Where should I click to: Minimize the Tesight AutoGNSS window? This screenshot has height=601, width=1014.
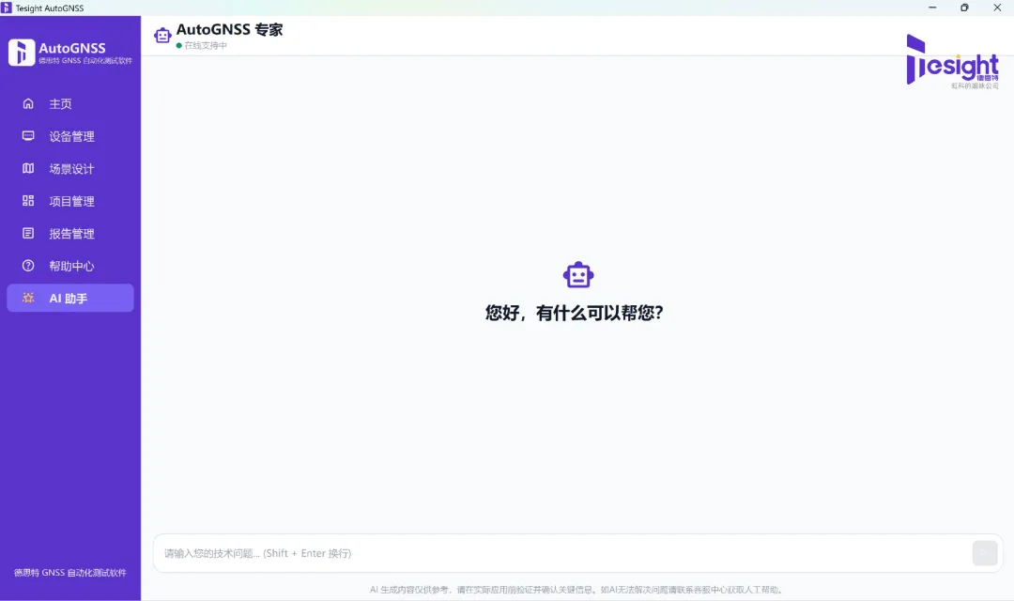932,8
